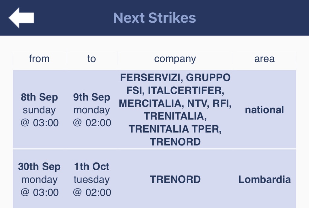Click the 'to' column header
Screen dimensions: 309x208
point(92,59)
